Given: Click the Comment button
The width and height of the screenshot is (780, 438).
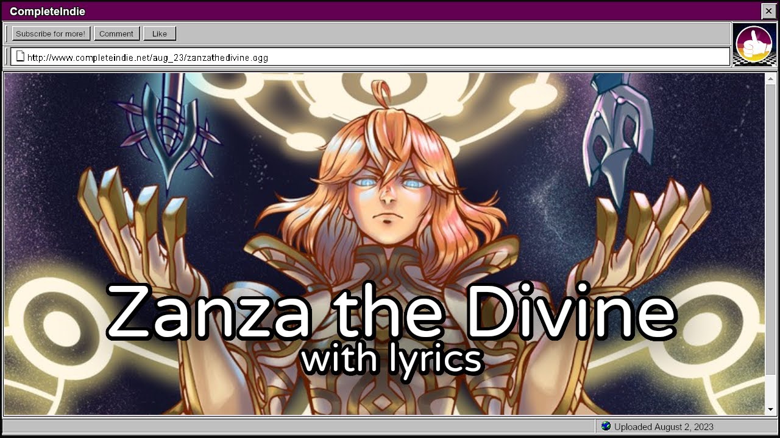Looking at the screenshot, I should click(116, 33).
